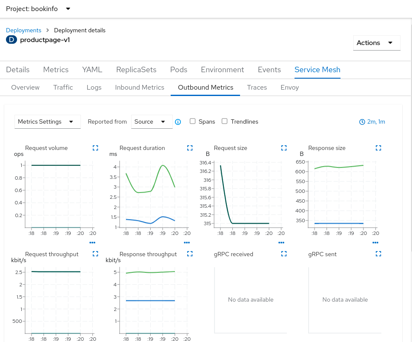The width and height of the screenshot is (412, 342).
Task: Expand the Request duration chart
Action: point(190,148)
